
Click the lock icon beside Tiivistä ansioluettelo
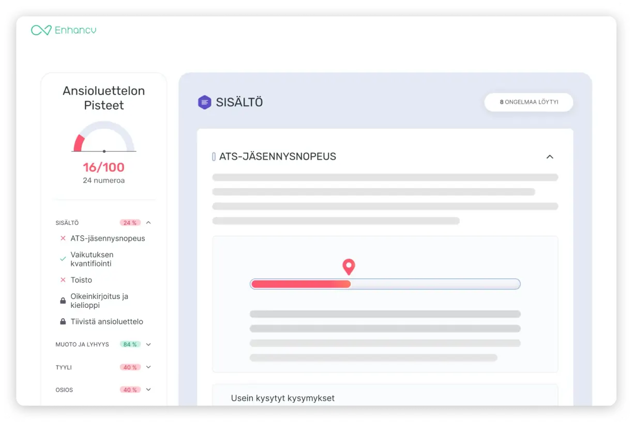click(63, 321)
